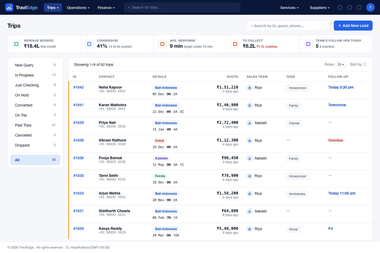Image resolution: width=380 pixels, height=253 pixels.
Task: Select the In Progress filter
Action: [35, 75]
